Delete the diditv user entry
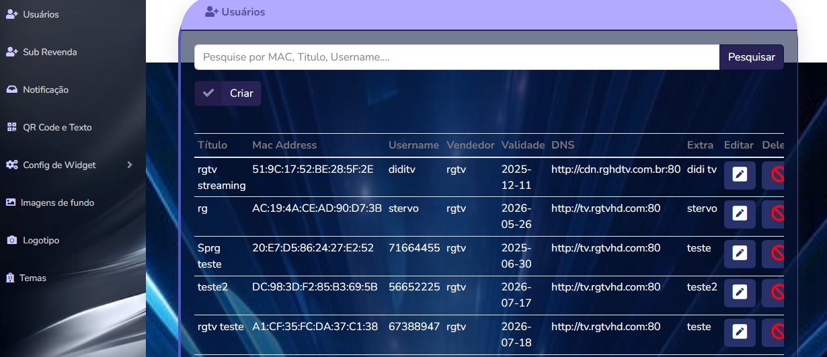 [776, 175]
